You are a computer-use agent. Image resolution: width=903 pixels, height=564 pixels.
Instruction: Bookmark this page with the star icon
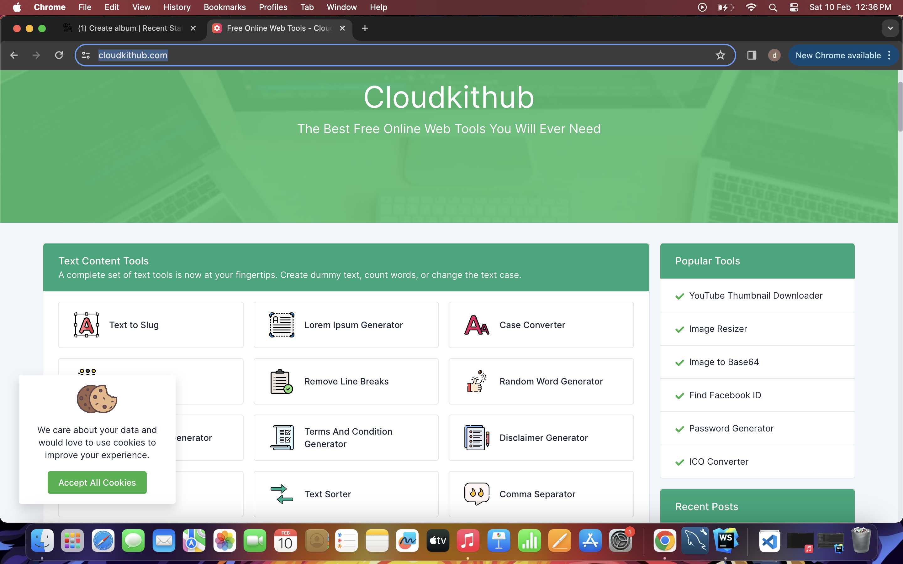pos(720,55)
